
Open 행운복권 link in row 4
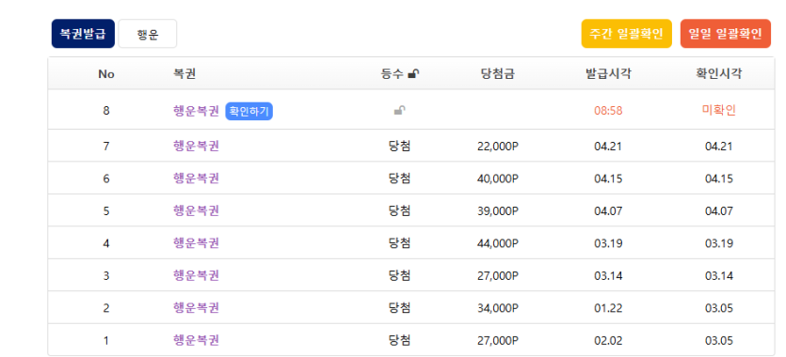pyautogui.click(x=196, y=243)
